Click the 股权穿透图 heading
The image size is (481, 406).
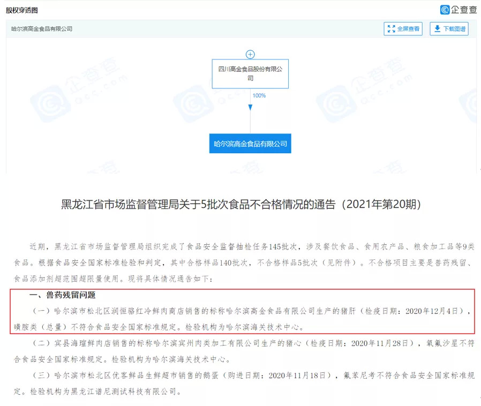click(22, 10)
